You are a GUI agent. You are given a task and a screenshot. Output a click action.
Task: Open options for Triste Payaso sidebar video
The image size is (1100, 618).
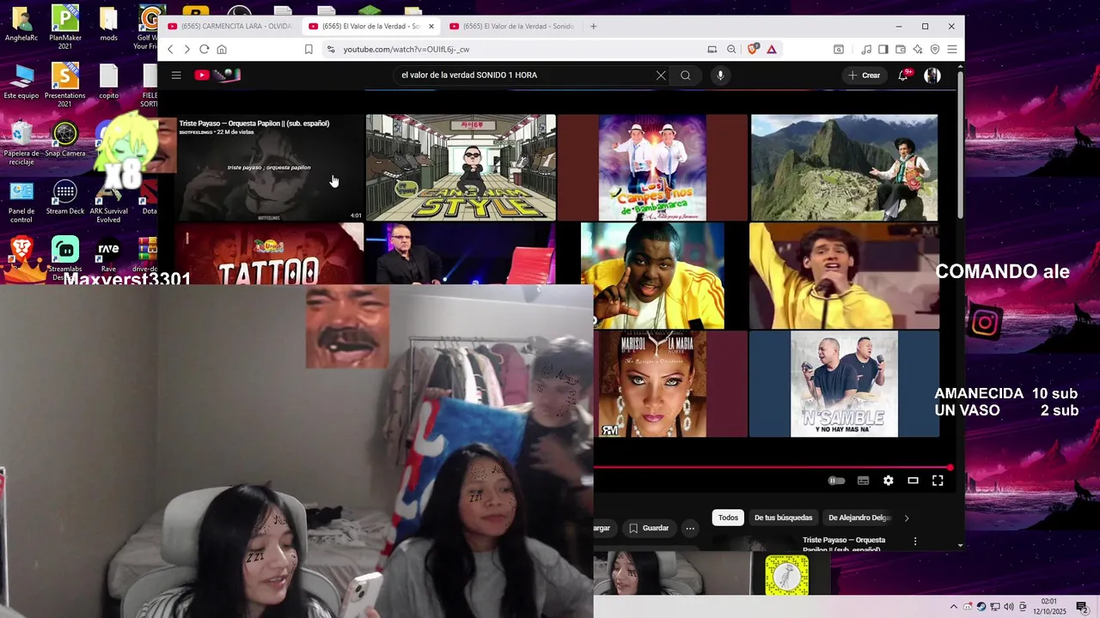click(x=915, y=542)
